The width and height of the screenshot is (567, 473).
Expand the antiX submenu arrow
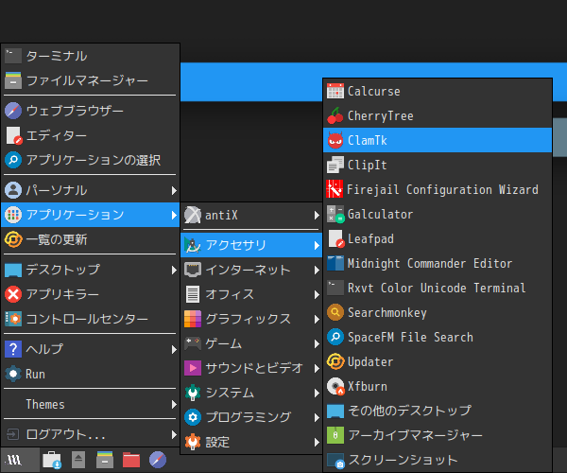point(317,216)
